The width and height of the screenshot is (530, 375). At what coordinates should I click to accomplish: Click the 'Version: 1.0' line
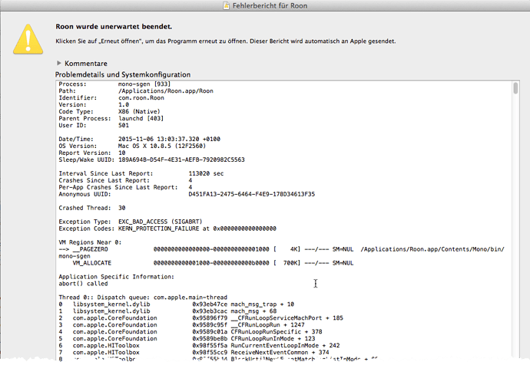(94, 104)
